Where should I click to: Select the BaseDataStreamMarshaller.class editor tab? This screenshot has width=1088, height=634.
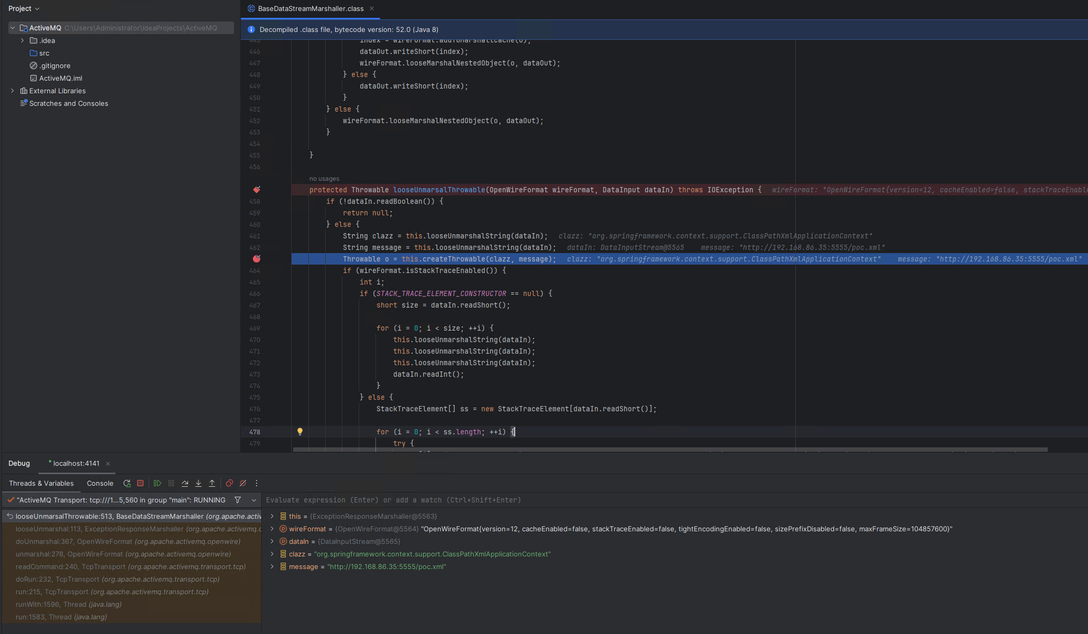[x=310, y=8]
